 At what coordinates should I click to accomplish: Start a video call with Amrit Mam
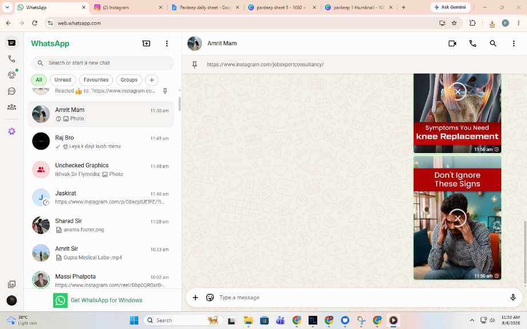point(452,43)
